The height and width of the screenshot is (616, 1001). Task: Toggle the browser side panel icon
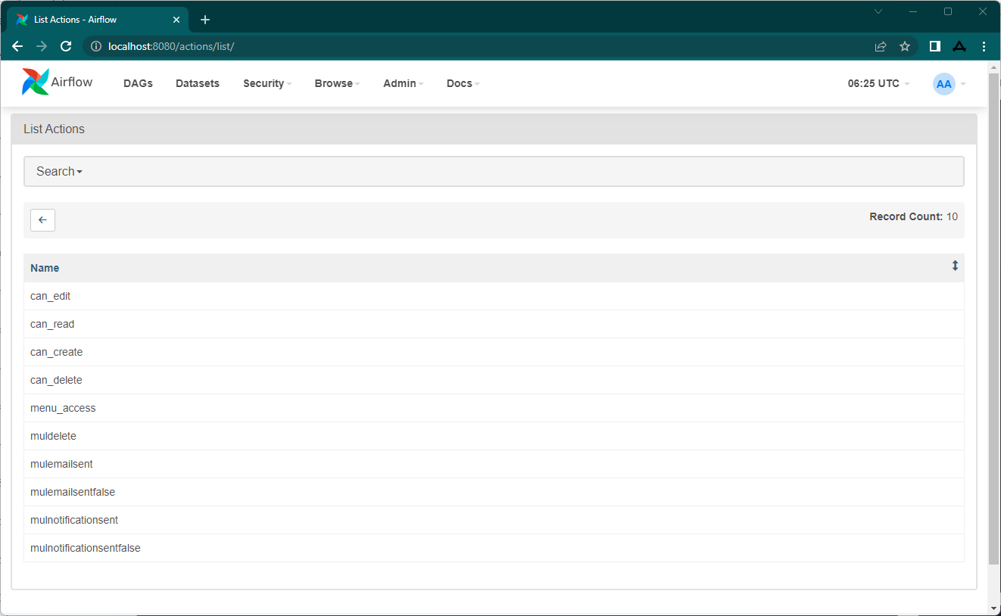pyautogui.click(x=935, y=46)
